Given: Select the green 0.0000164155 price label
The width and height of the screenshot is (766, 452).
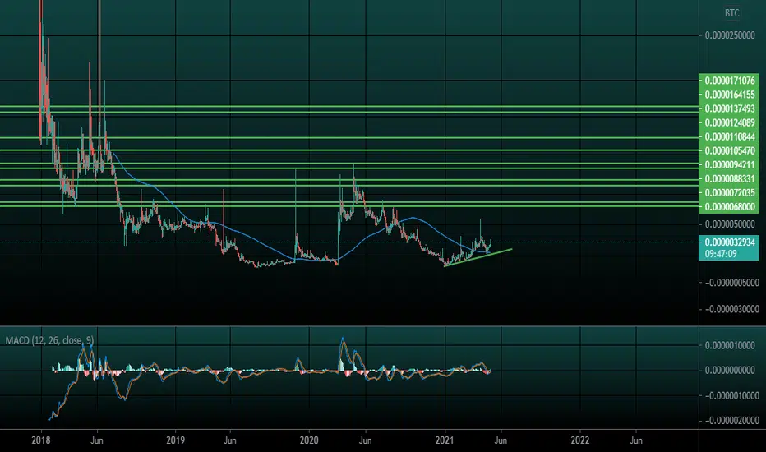Looking at the screenshot, I should 730,95.
